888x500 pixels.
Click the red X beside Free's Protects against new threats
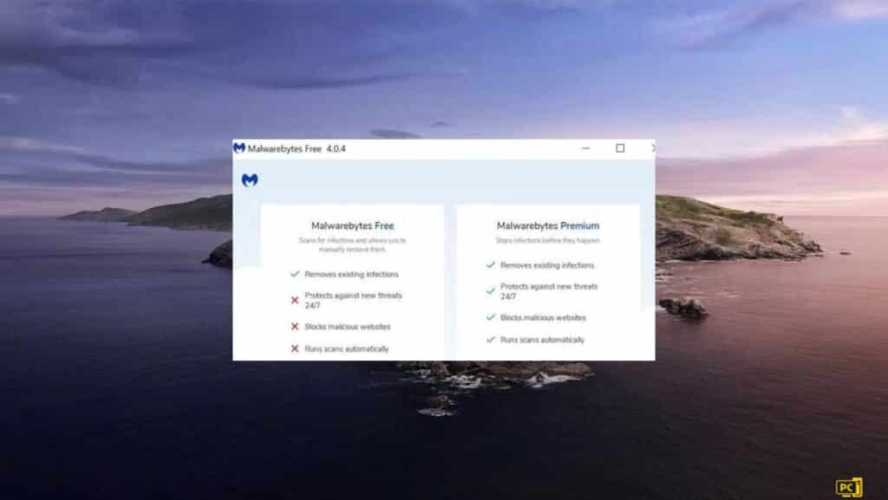[x=295, y=301]
